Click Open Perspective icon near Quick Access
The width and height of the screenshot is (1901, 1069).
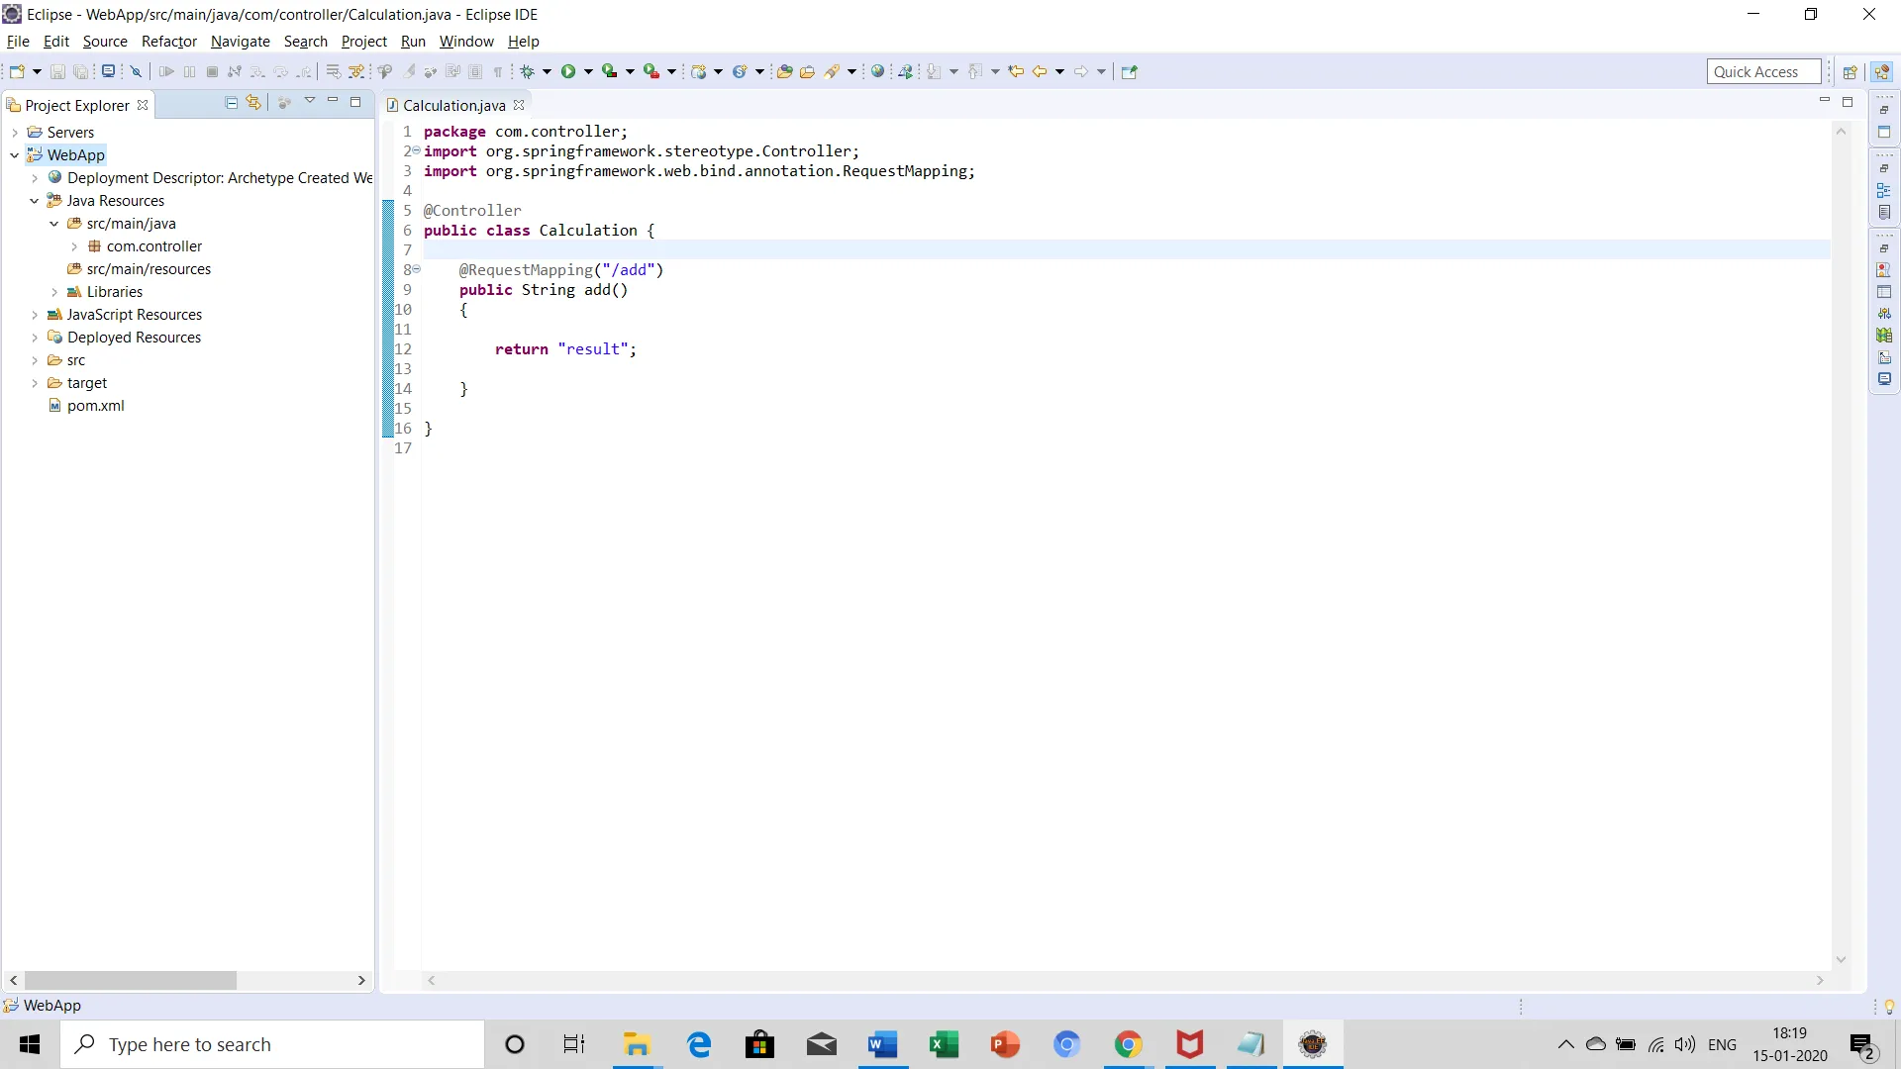click(1849, 71)
